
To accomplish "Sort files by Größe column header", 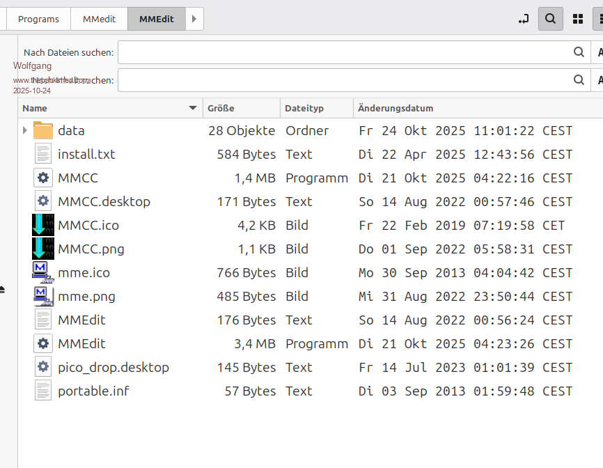I will coord(220,108).
